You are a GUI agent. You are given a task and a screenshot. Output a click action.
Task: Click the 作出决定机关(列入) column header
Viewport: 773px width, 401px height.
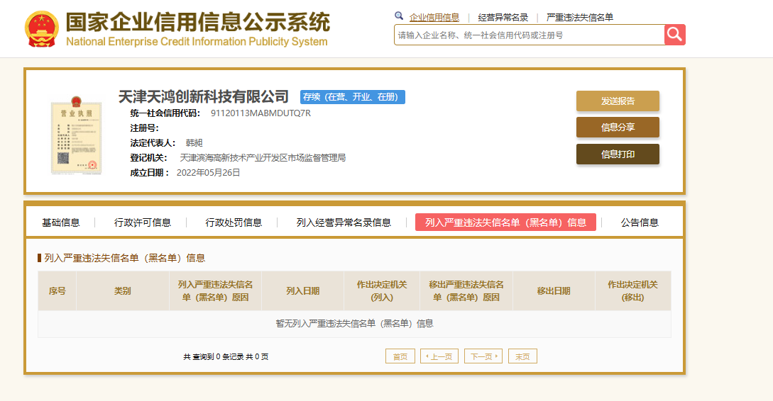(382, 290)
